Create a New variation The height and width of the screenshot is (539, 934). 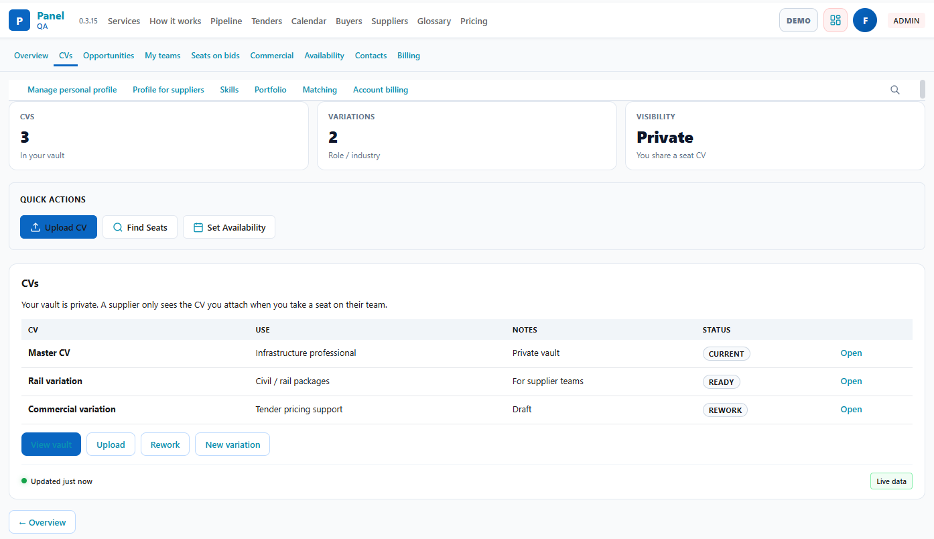(x=232, y=444)
